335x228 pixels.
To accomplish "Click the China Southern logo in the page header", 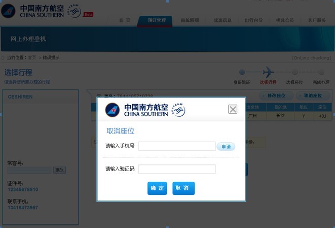I will (32, 11).
